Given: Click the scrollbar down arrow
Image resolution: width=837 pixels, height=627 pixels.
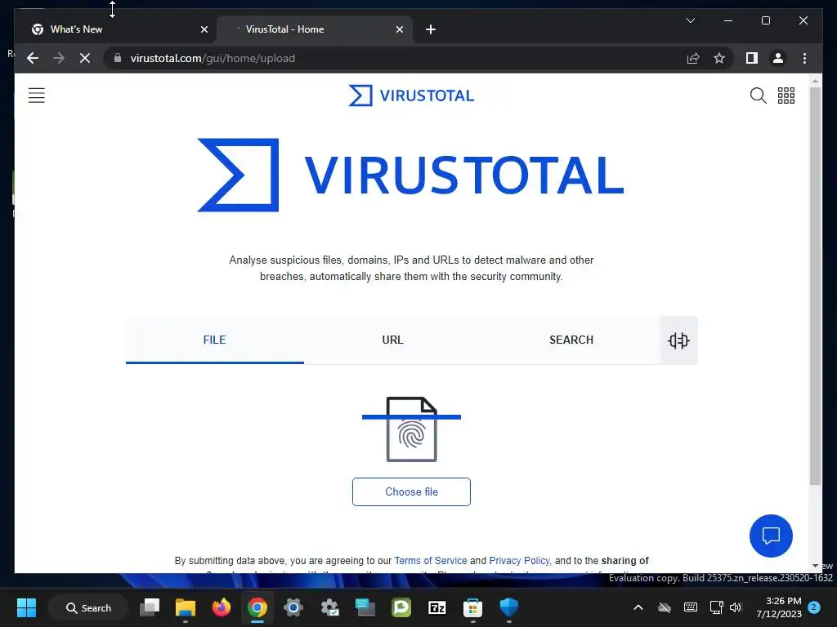Looking at the screenshot, I should tap(815, 566).
